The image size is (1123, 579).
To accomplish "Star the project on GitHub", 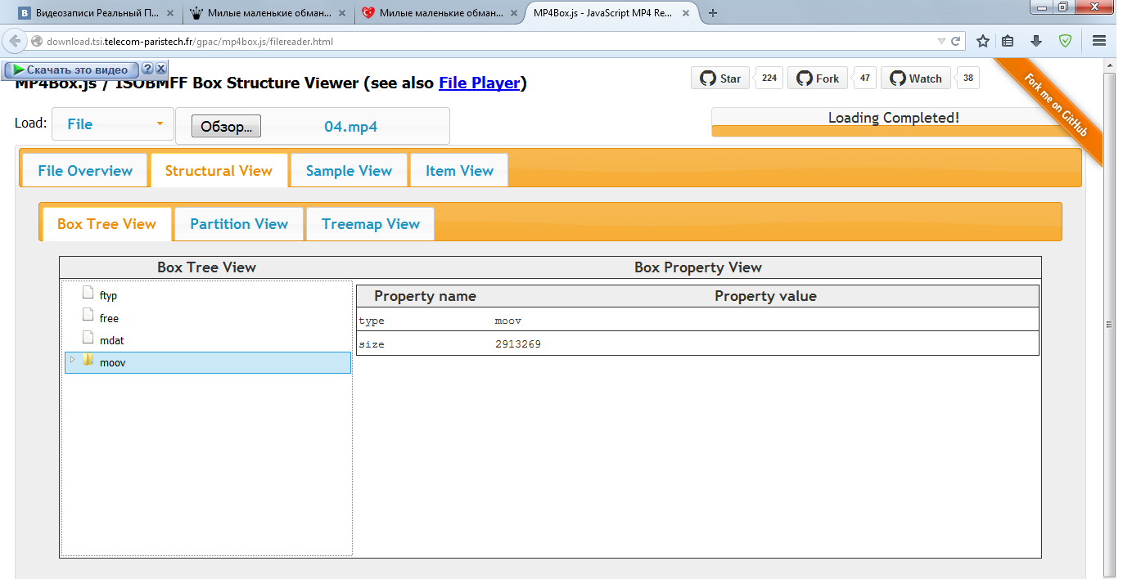I will [720, 79].
